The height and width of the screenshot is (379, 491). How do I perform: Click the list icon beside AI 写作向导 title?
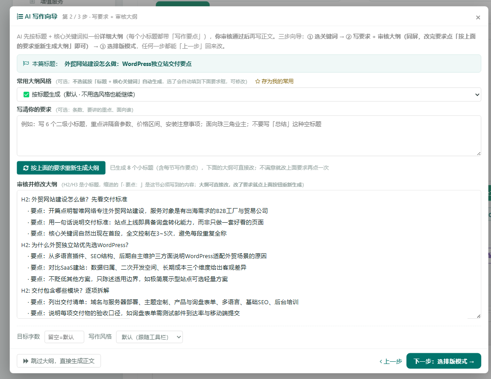(x=20, y=16)
